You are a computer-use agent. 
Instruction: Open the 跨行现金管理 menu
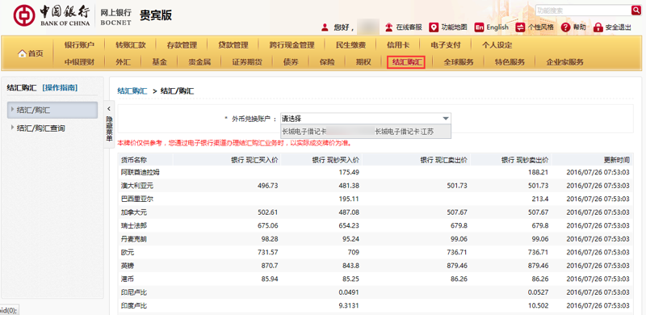pyautogui.click(x=292, y=45)
